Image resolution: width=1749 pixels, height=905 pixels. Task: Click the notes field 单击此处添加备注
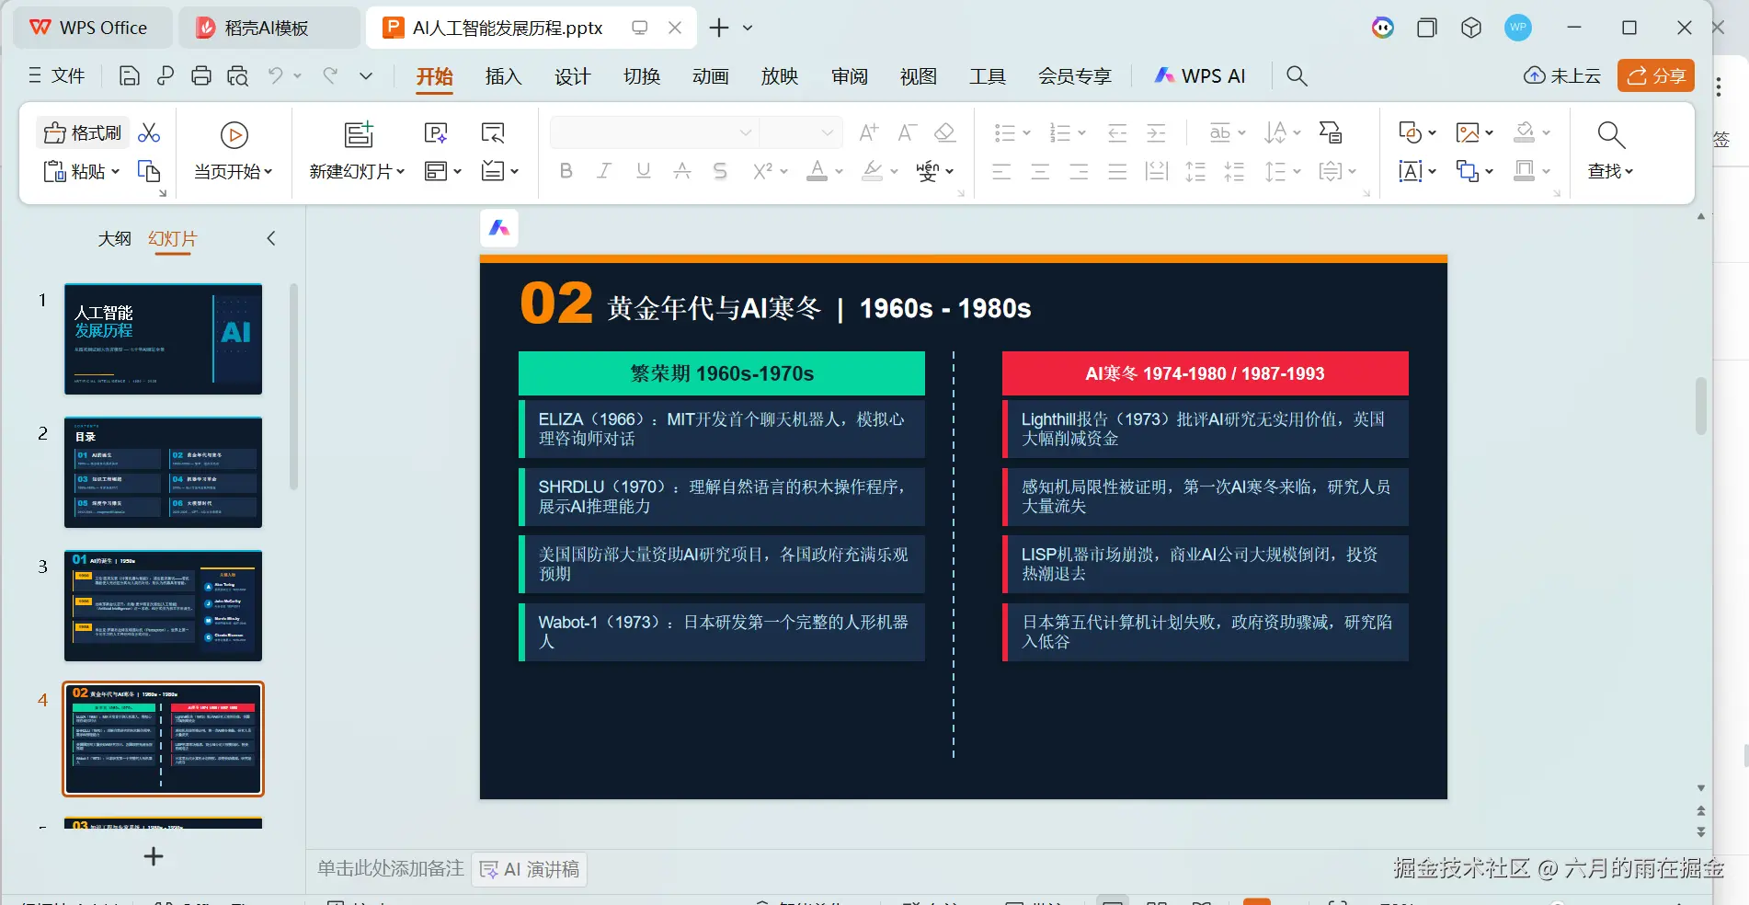click(x=391, y=868)
